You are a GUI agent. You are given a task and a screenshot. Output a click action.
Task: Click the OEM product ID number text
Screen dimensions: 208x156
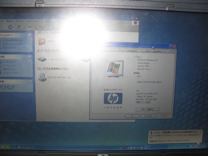[x=149, y=82]
